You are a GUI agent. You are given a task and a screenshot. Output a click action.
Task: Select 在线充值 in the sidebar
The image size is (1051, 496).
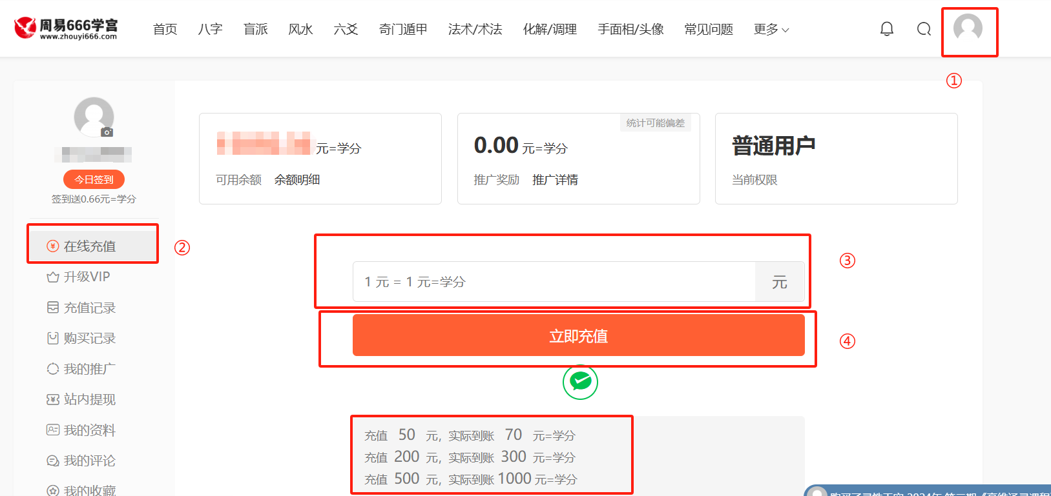tap(89, 246)
